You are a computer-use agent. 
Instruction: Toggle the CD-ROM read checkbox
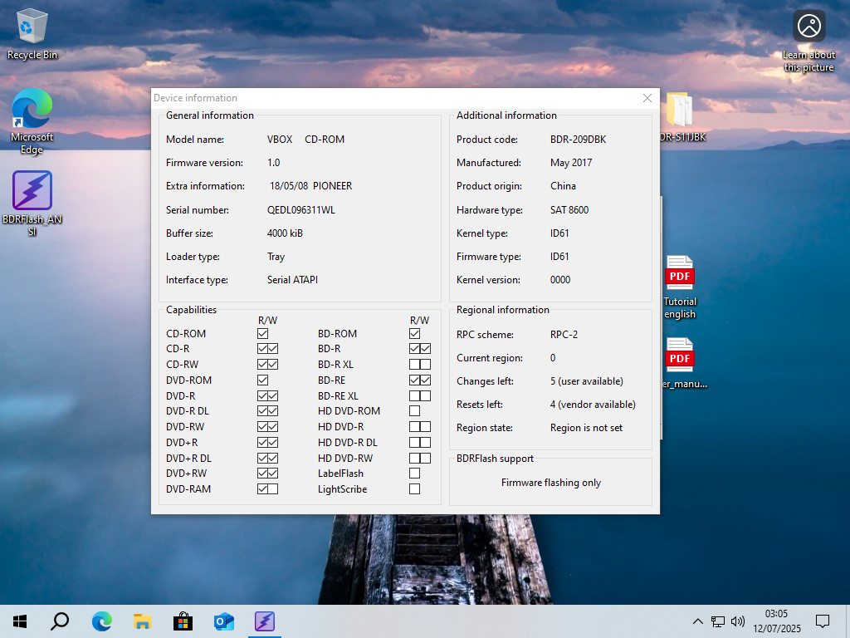(x=263, y=333)
